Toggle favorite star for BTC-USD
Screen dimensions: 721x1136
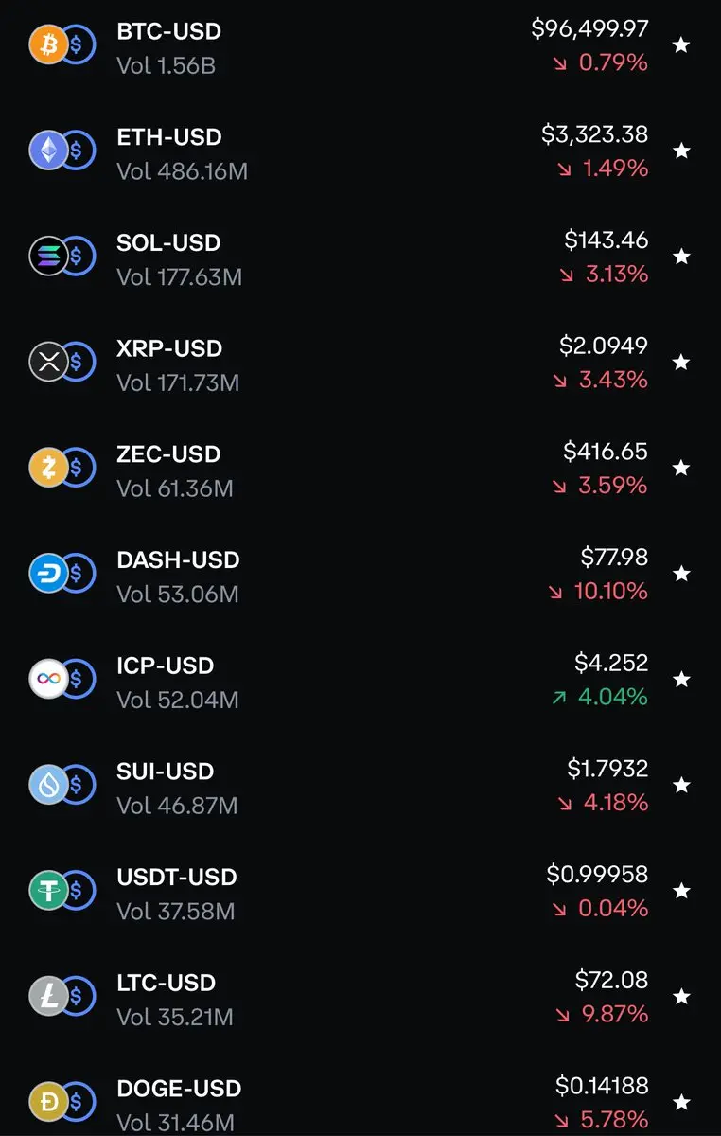(680, 45)
